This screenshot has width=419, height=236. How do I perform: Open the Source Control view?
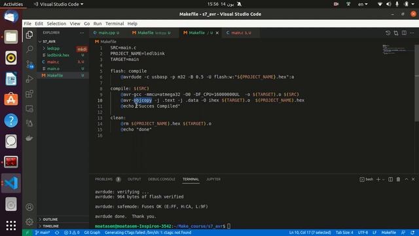point(29,64)
